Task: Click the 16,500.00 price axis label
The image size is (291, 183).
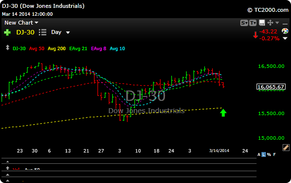Action: click(x=271, y=66)
